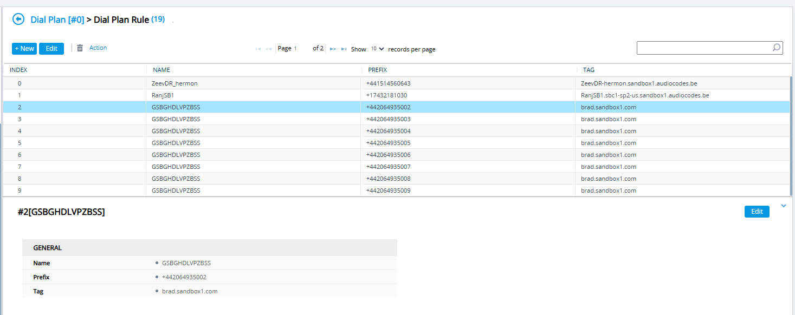This screenshot has height=315, width=795.
Task: Click inside the search input field
Action: [x=699, y=48]
